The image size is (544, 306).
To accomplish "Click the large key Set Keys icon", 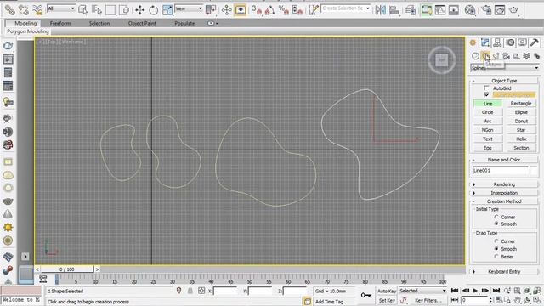I will 366,295.
